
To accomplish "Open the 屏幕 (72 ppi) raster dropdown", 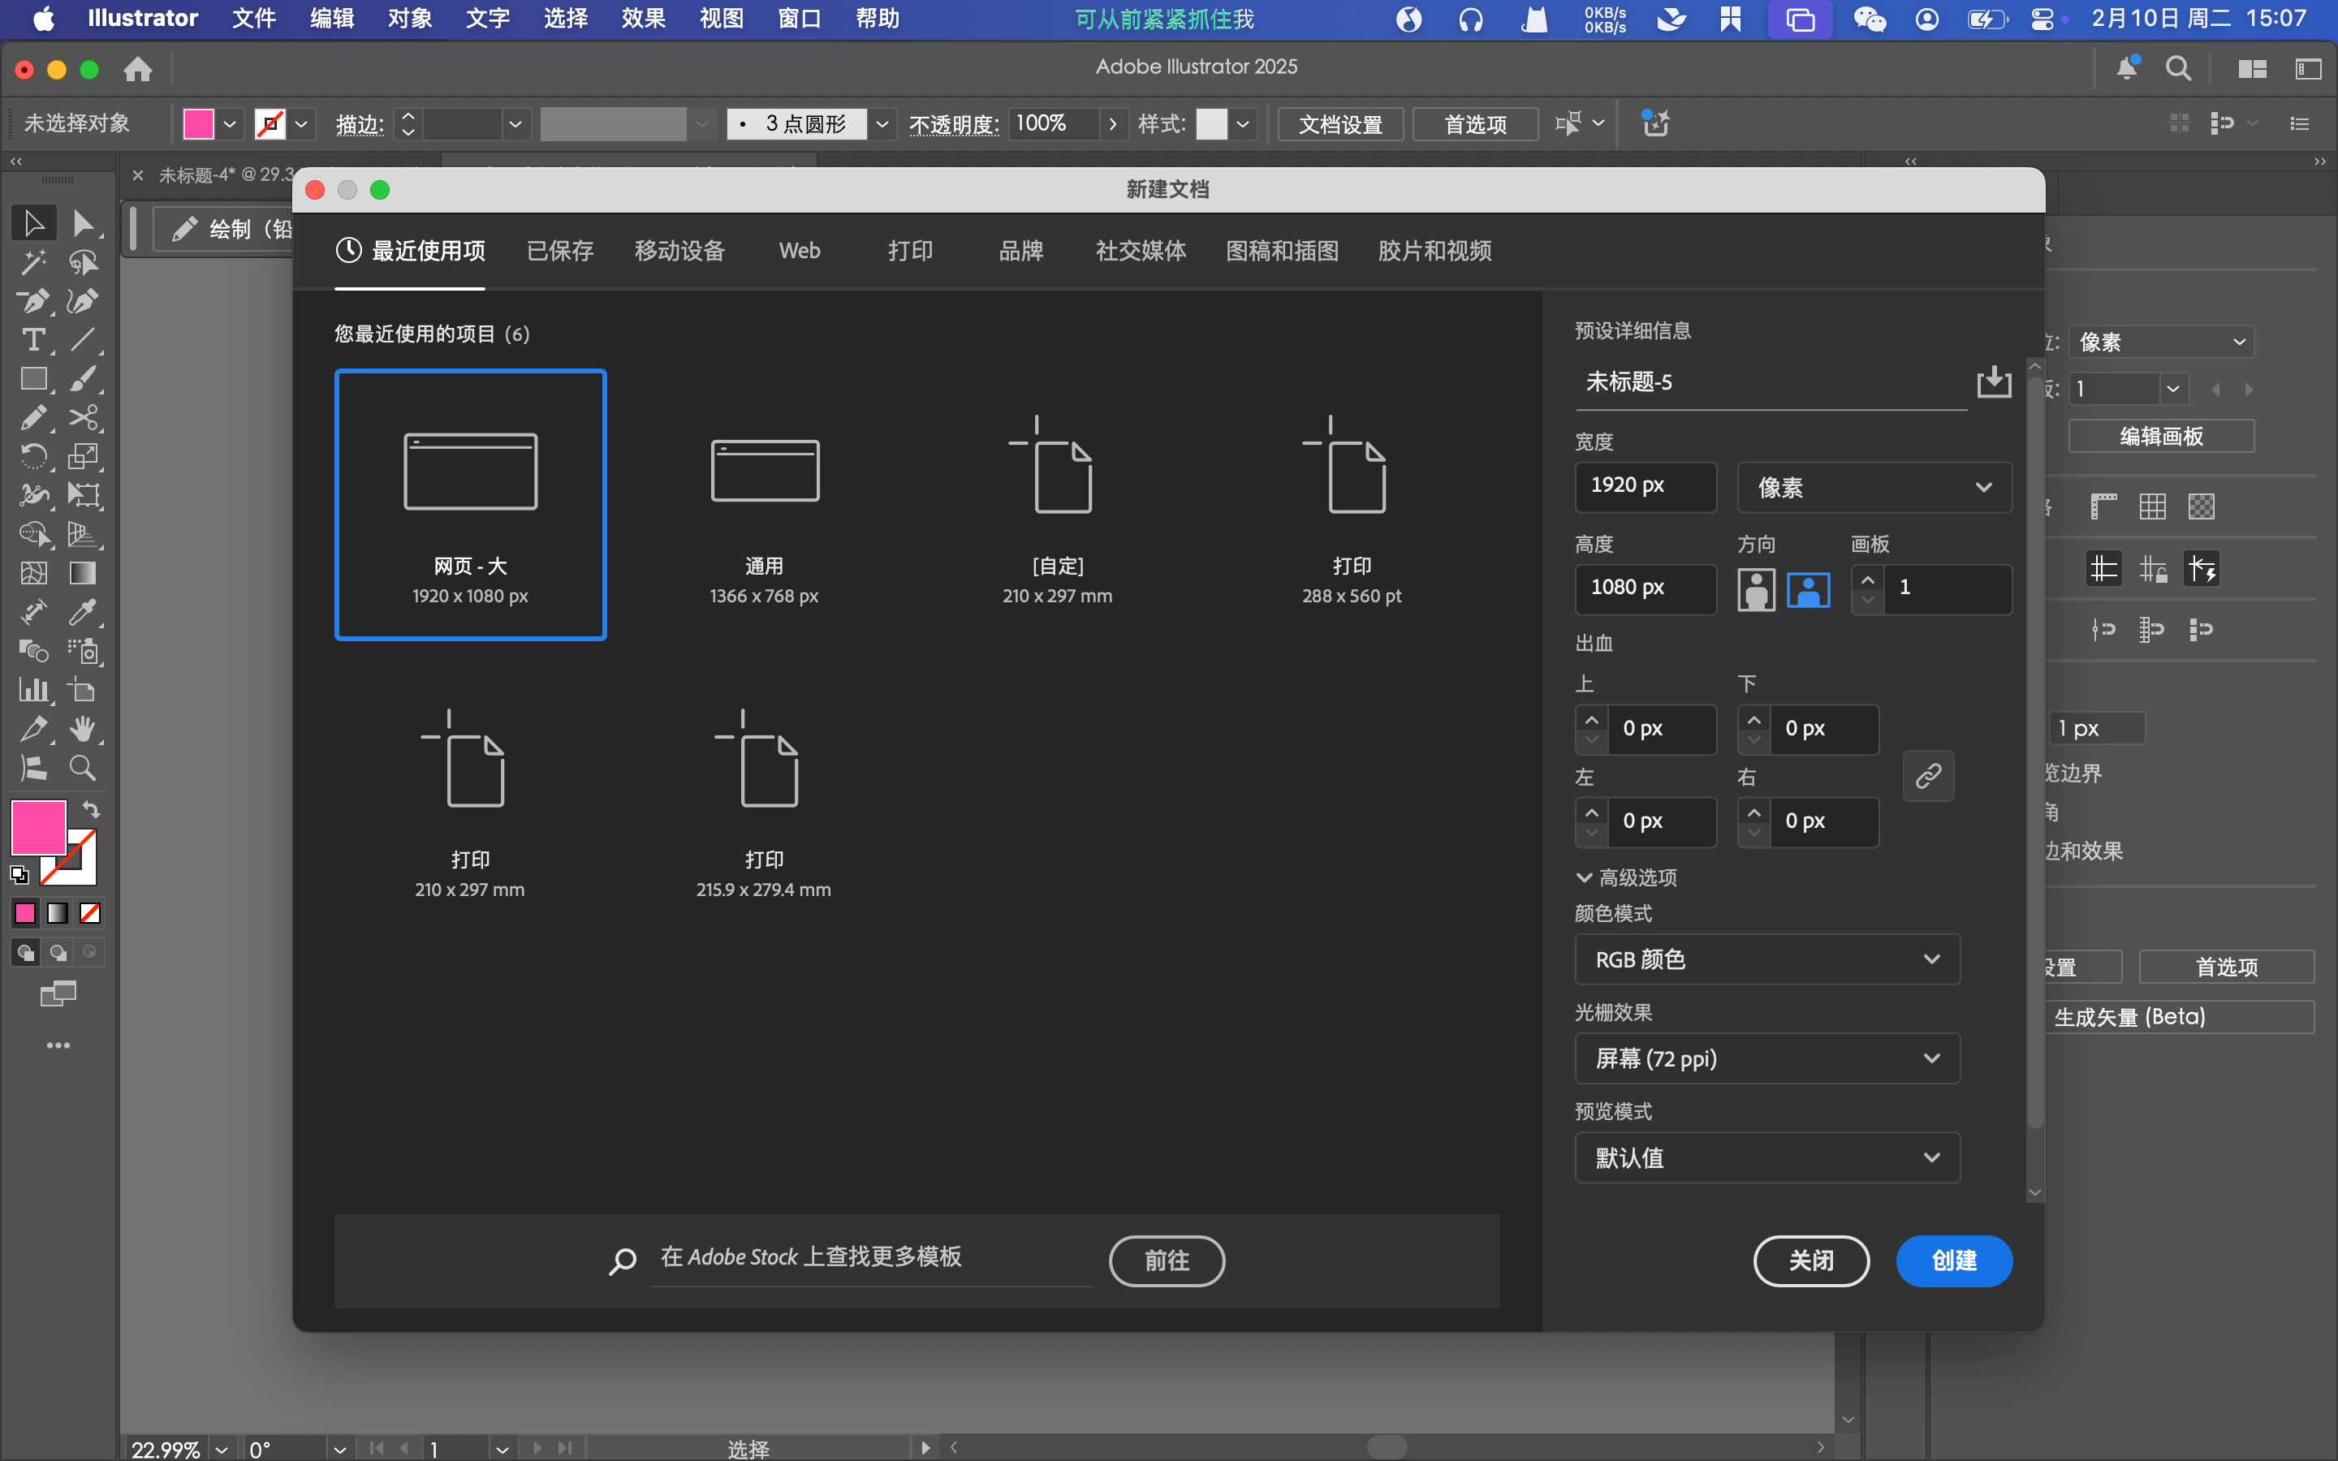I will click(x=1767, y=1058).
